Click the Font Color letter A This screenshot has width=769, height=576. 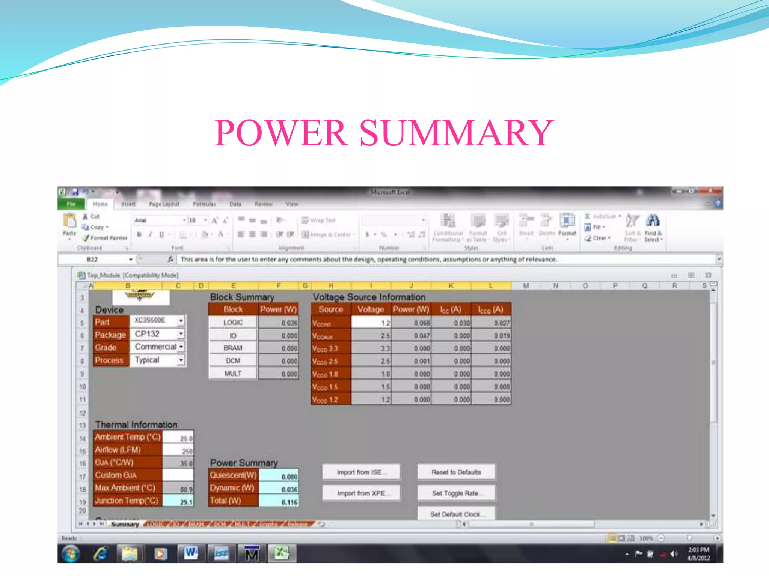tap(221, 234)
